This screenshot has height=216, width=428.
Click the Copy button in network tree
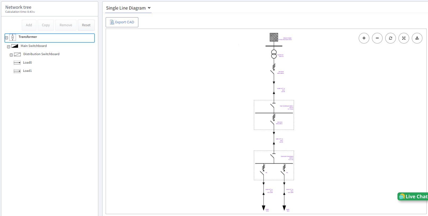[x=46, y=25]
